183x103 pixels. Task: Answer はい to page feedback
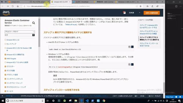pyautogui.click(x=136, y=96)
